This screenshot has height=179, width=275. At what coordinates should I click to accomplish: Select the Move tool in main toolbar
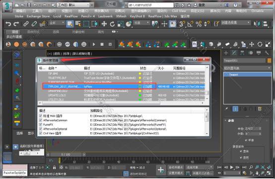pyautogui.click(x=104, y=24)
